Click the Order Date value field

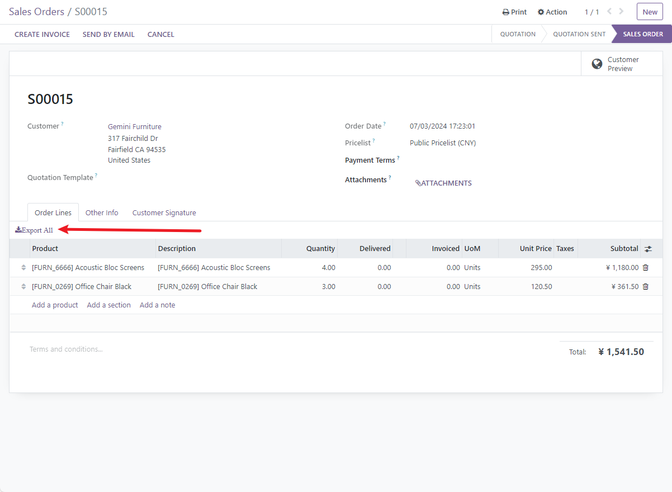click(x=443, y=126)
